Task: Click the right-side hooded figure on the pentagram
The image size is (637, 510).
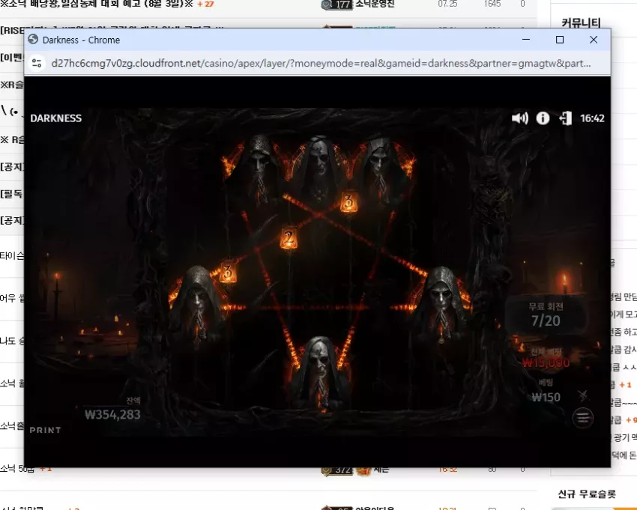Action: [441, 303]
